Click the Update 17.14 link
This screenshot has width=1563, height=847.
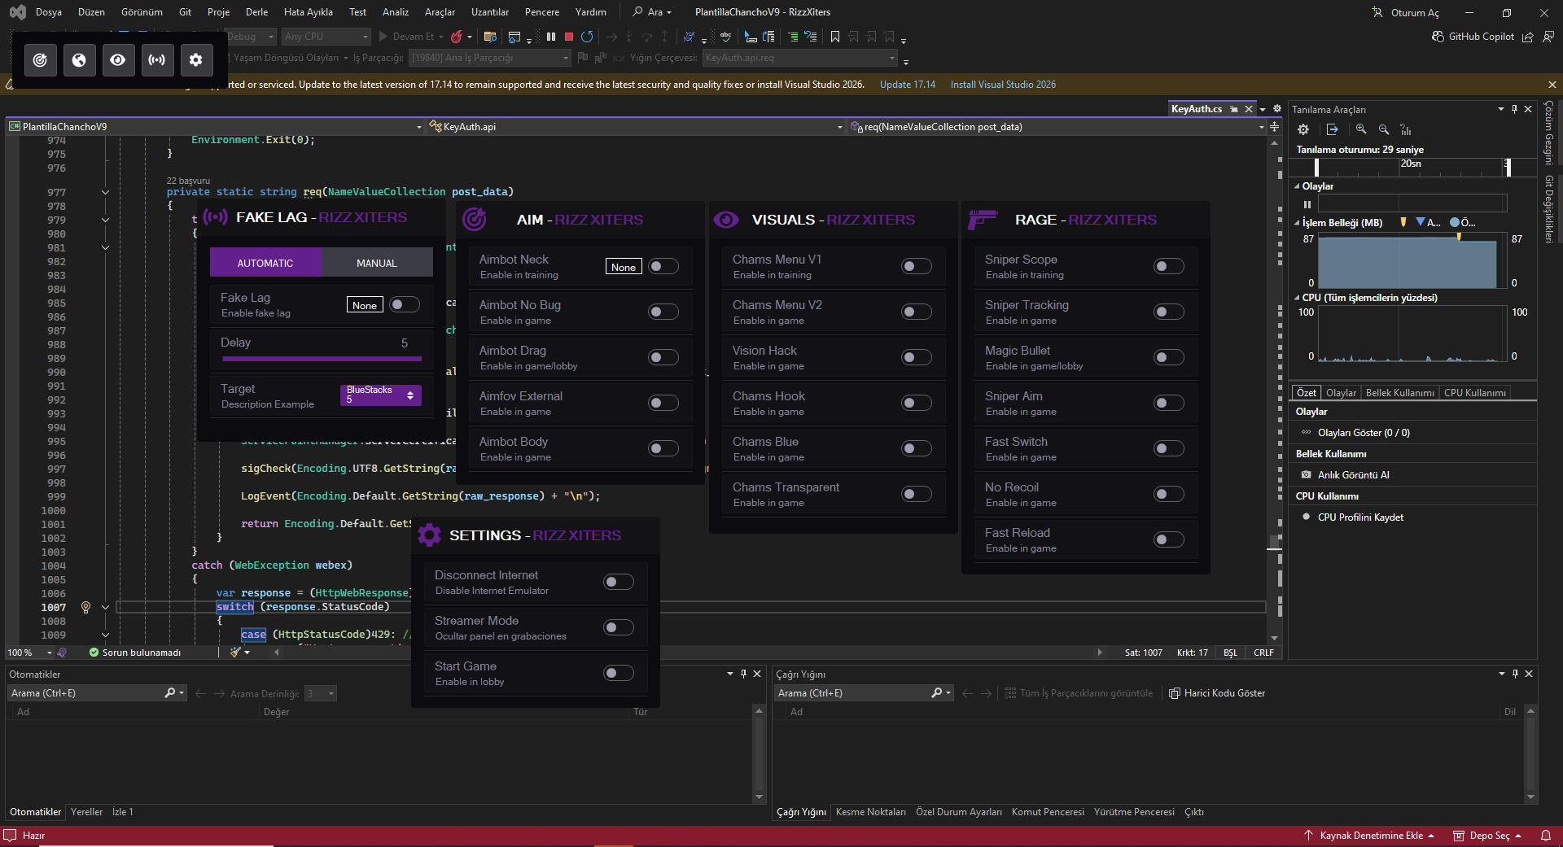pos(908,85)
